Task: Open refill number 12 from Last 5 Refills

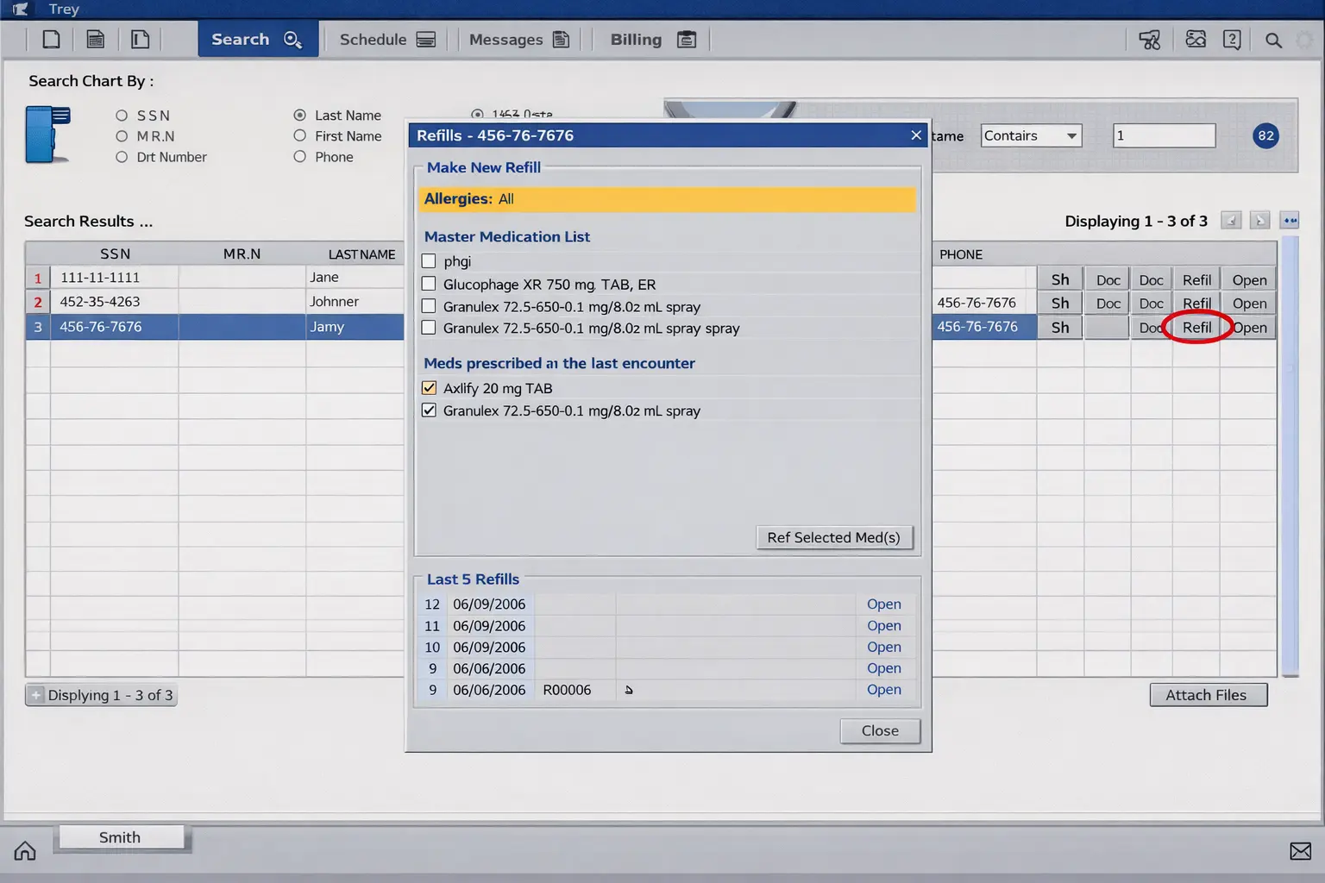Action: [883, 604]
